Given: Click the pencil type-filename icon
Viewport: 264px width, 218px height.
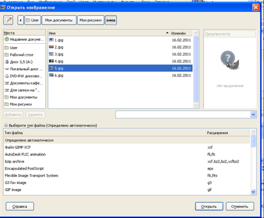Looking at the screenshot, I should coord(9,20).
